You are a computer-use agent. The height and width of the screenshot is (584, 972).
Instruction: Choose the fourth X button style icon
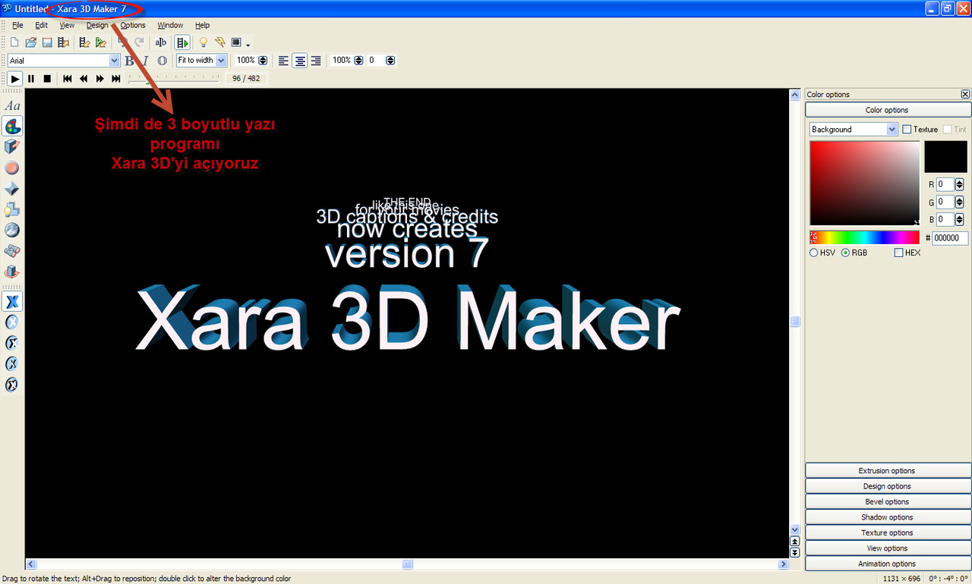pos(12,364)
